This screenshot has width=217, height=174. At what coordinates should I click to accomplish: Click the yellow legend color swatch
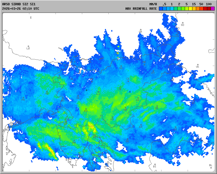[190, 9]
